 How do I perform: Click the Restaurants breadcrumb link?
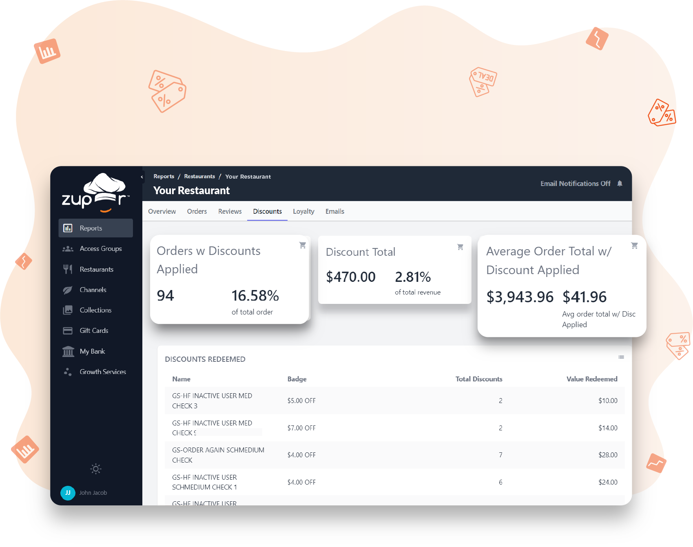pyautogui.click(x=199, y=177)
